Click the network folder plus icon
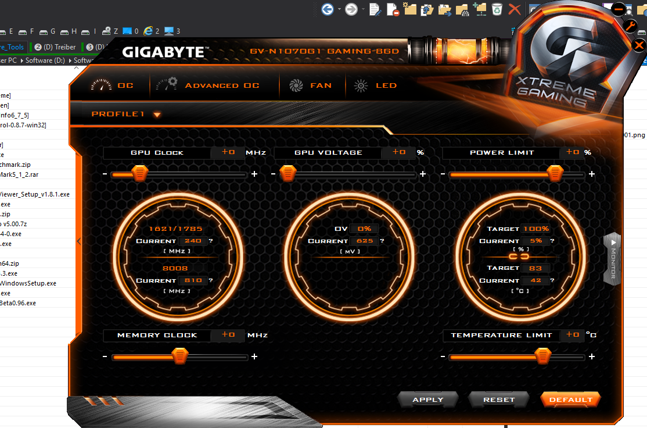 [480, 9]
